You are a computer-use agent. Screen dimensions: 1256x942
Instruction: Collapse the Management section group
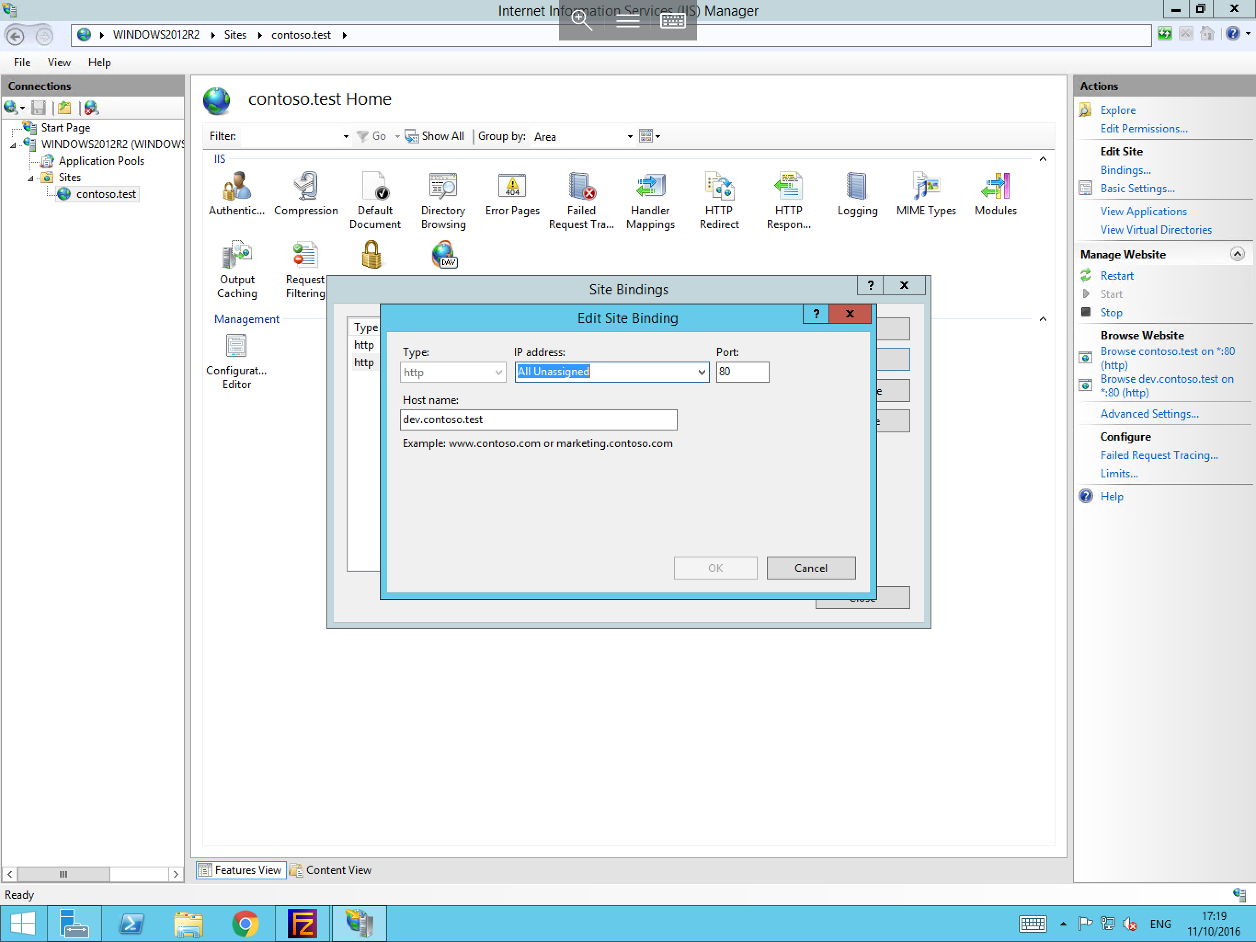(1043, 319)
